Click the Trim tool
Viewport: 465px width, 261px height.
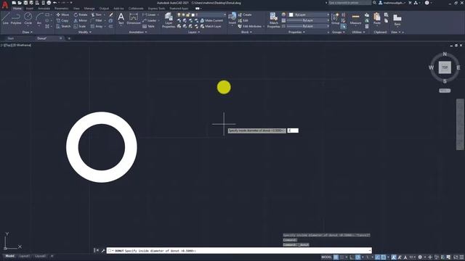[97, 14]
